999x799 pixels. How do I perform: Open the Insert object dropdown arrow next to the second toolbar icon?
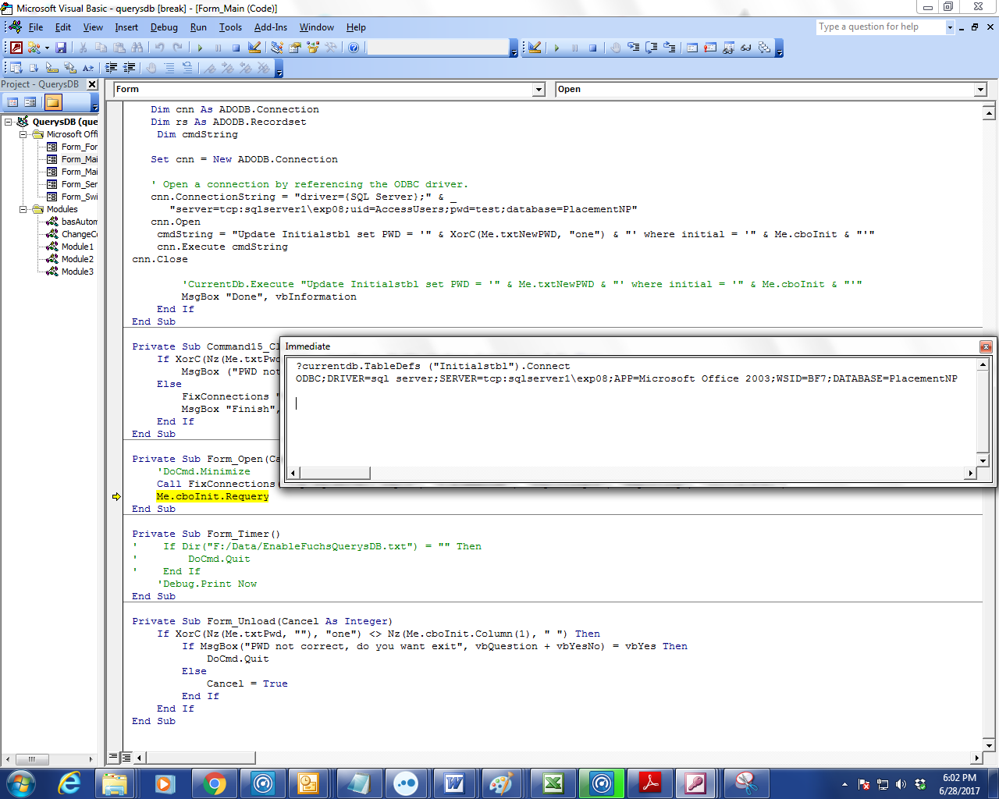pos(46,48)
